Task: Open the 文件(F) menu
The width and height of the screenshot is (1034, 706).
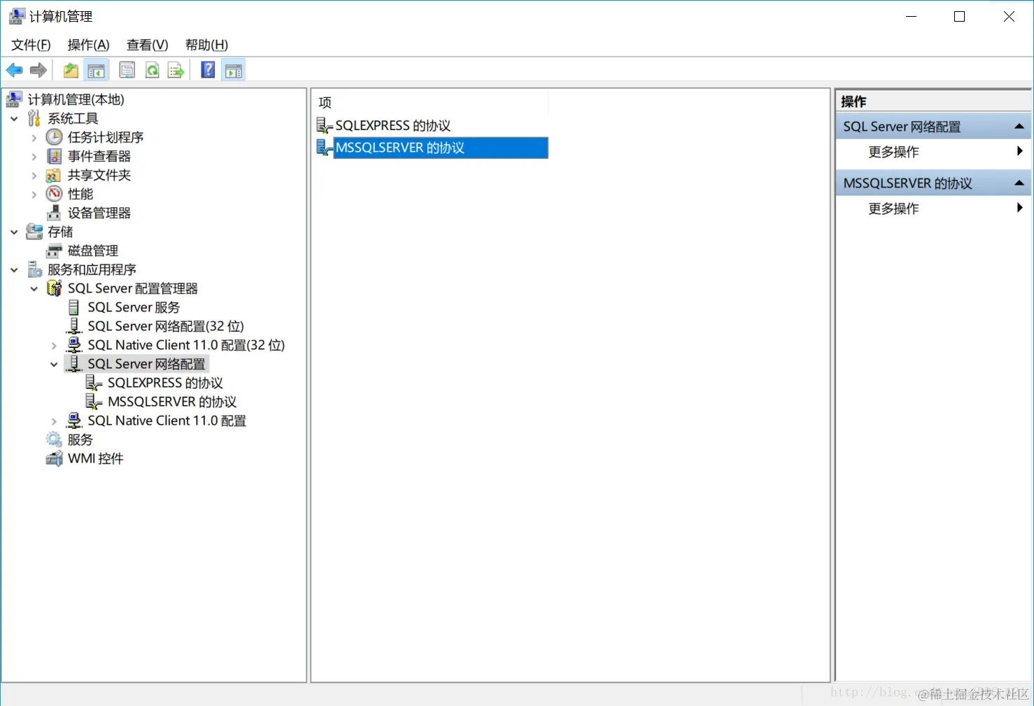Action: coord(31,45)
